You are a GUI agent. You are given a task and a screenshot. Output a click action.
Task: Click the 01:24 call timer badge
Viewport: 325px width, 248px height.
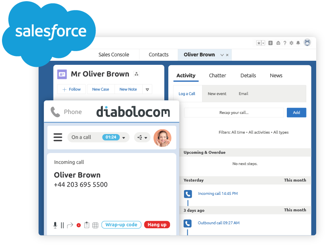(x=111, y=137)
